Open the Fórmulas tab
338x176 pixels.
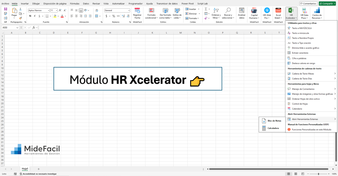(x=75, y=4)
